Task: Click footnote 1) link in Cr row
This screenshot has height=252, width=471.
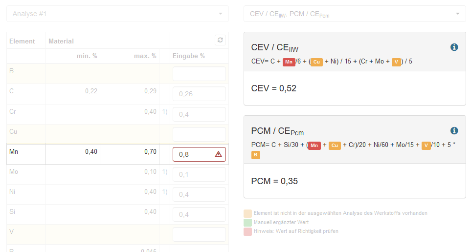Action: click(x=164, y=112)
